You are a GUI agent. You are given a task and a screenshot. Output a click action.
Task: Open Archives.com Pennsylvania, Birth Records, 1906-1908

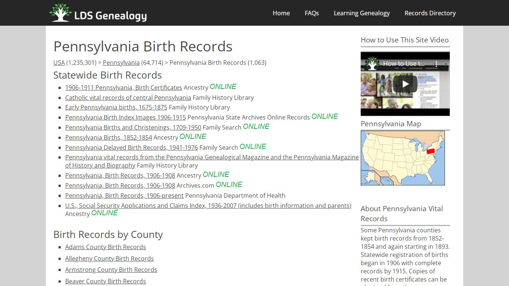pos(120,185)
